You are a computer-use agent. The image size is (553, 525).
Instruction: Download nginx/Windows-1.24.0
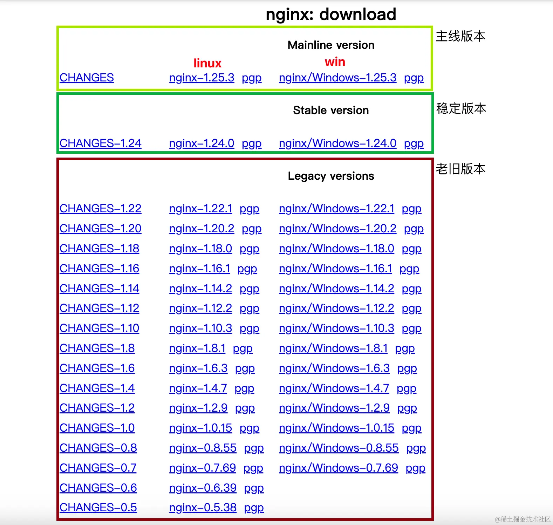tap(337, 143)
